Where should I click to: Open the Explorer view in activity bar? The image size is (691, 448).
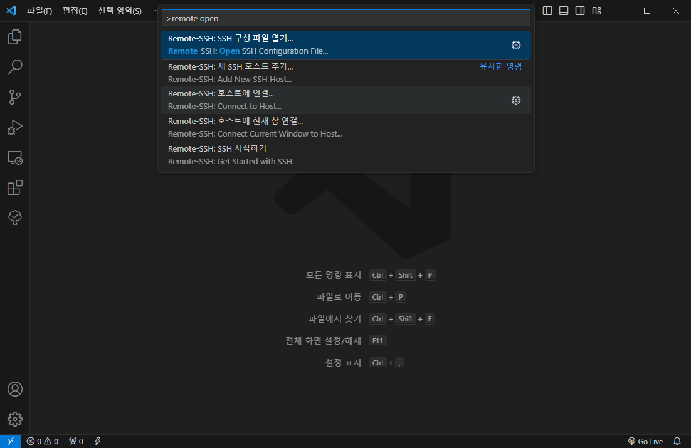point(15,37)
